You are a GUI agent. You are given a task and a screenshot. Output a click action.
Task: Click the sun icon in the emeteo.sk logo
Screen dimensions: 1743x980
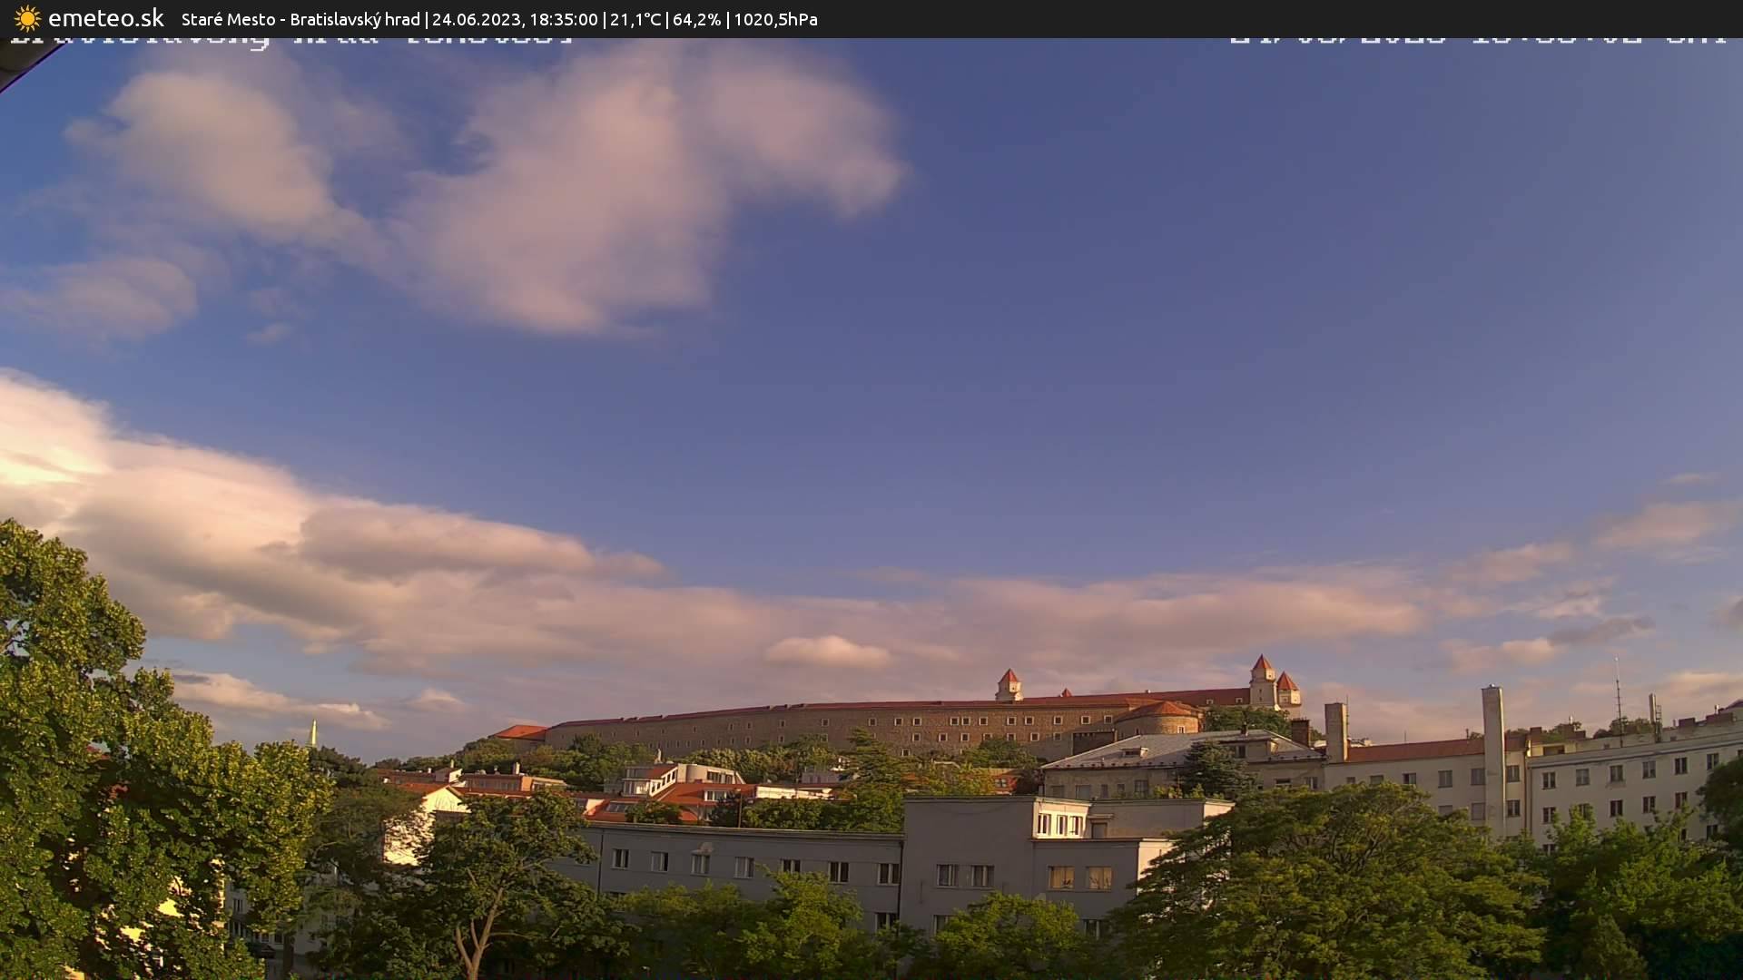point(29,18)
